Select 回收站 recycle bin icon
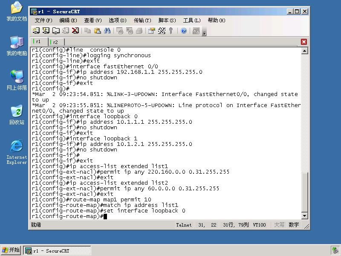The width and height of the screenshot is (341, 256). (x=17, y=115)
